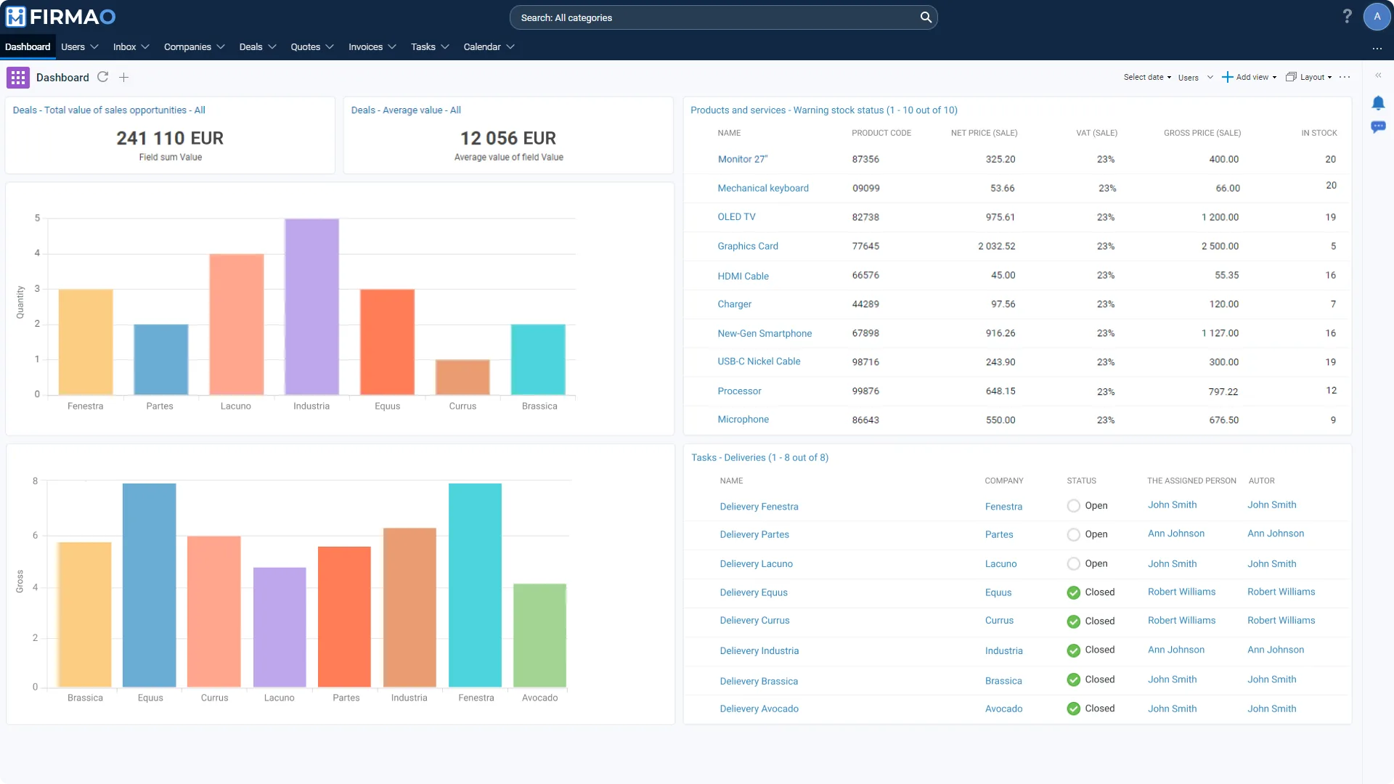Open the Partes company link

[999, 534]
